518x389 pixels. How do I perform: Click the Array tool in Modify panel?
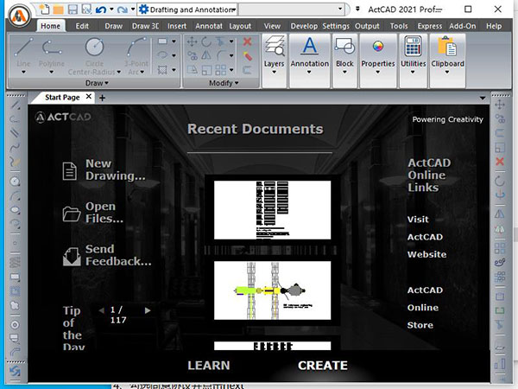(221, 70)
